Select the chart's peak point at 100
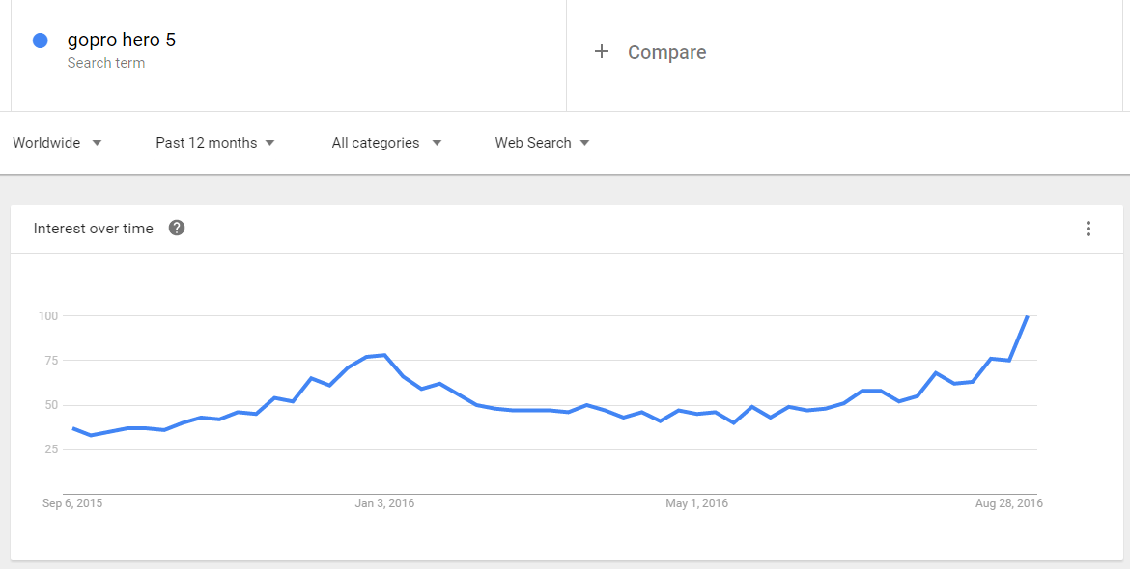The width and height of the screenshot is (1130, 569). (x=1027, y=316)
